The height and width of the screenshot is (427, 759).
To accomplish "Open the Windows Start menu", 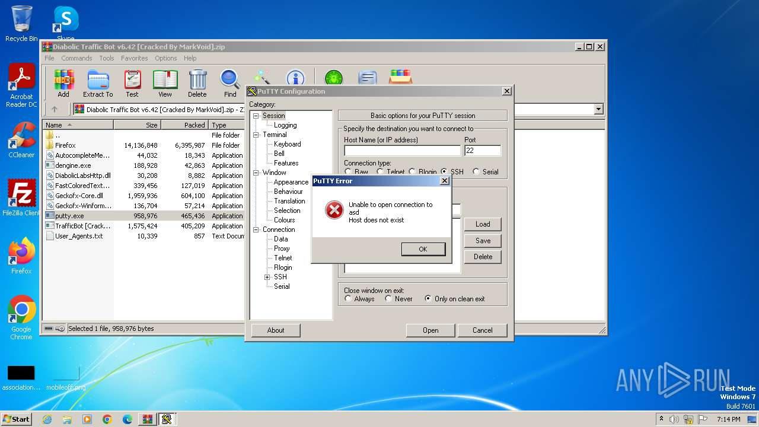I will (x=17, y=419).
